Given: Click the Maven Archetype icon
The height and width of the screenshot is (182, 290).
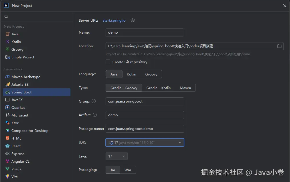Looking at the screenshot, I should point(7,77).
